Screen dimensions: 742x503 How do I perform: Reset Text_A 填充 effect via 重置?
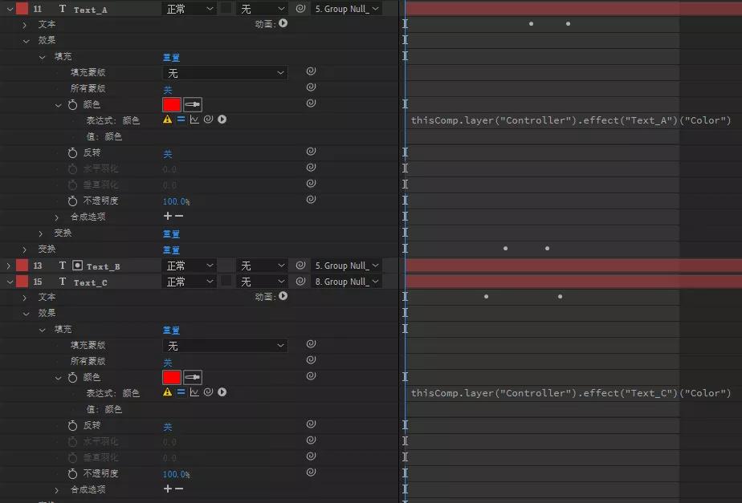point(171,57)
